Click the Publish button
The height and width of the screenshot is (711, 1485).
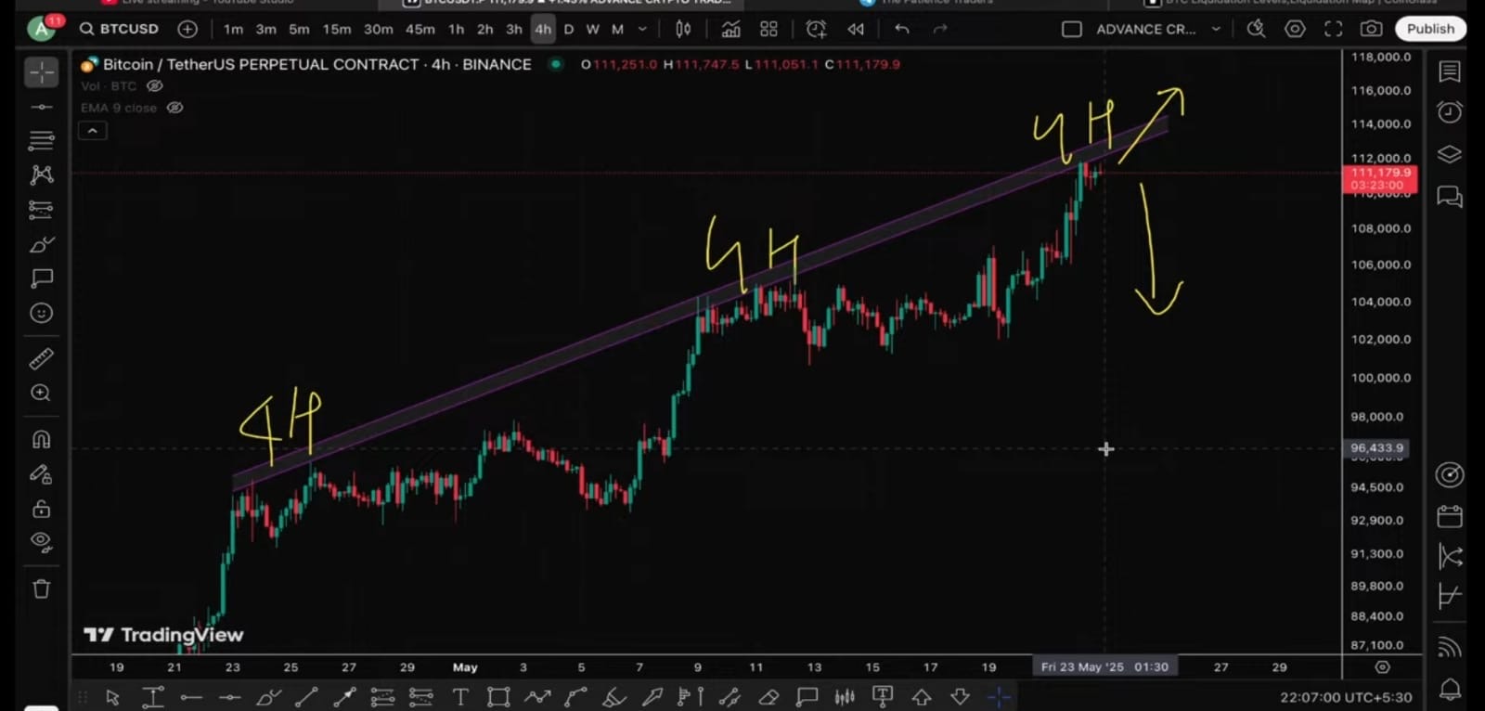(x=1429, y=29)
